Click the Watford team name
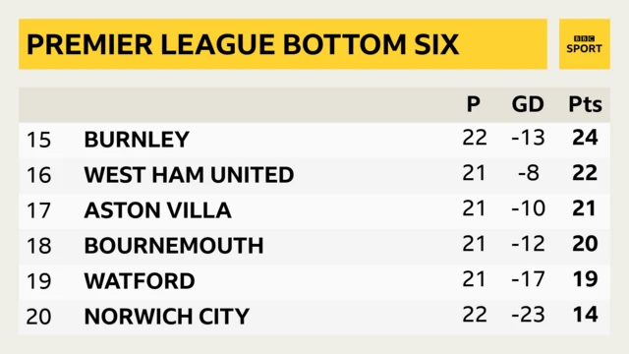Image resolution: width=629 pixels, height=354 pixels. [x=140, y=281]
